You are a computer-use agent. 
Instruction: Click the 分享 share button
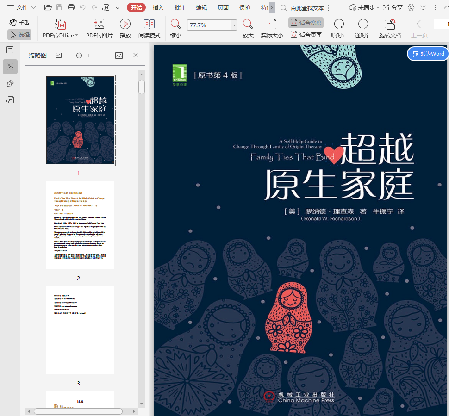click(393, 8)
